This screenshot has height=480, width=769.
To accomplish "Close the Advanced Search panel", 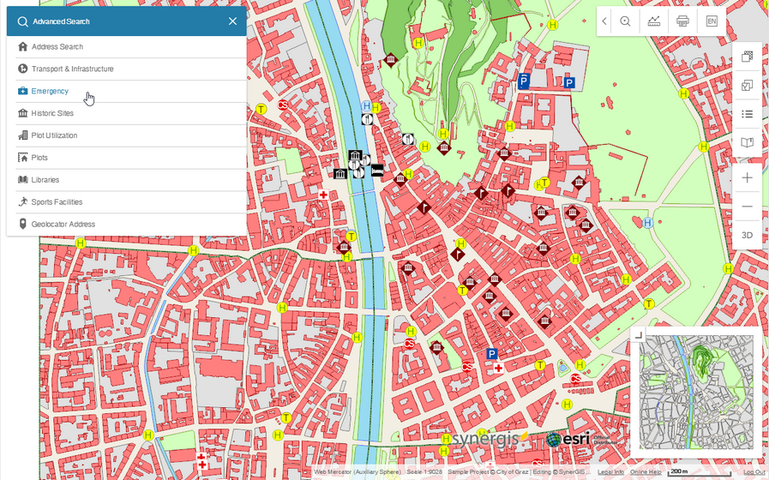I will pyautogui.click(x=232, y=21).
